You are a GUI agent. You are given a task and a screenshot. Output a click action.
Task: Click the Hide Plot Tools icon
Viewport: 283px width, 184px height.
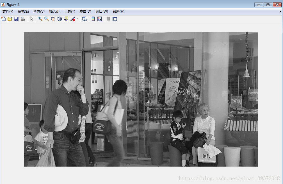108,19
